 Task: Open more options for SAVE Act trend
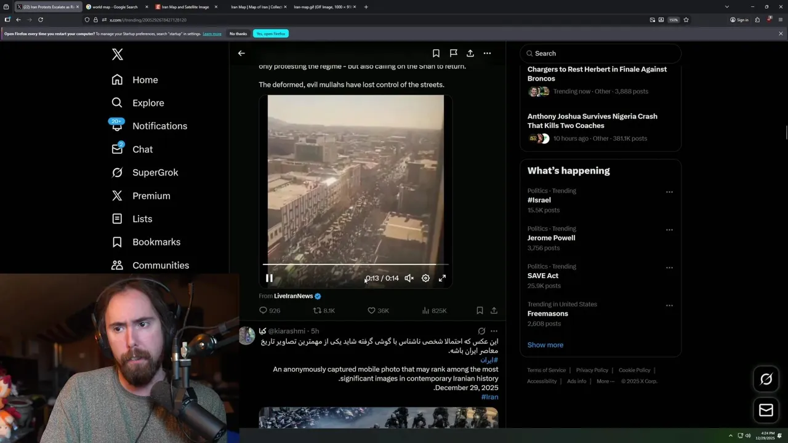[669, 268]
